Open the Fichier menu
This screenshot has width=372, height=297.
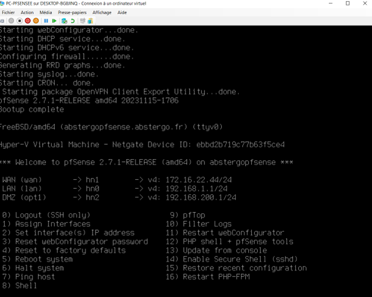(x=8, y=12)
